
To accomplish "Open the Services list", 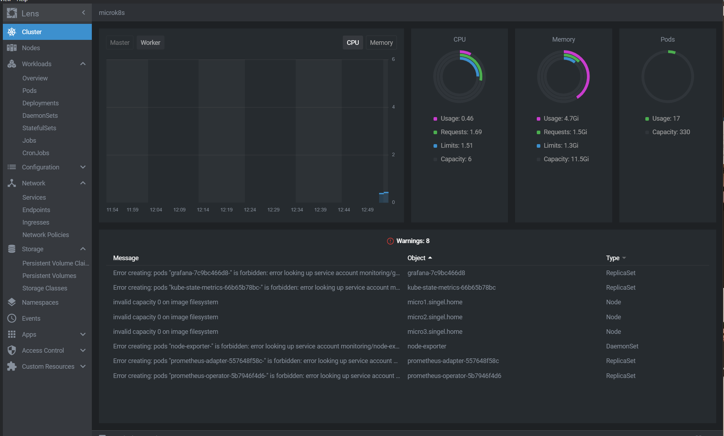I will coord(34,197).
